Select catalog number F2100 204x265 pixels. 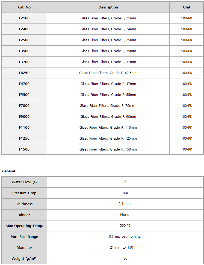pos(24,18)
